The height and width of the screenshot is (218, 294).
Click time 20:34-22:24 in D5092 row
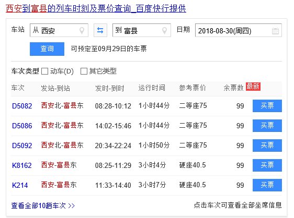coord(113,146)
